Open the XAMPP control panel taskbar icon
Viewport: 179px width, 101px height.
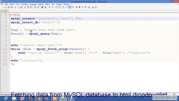(55, 98)
